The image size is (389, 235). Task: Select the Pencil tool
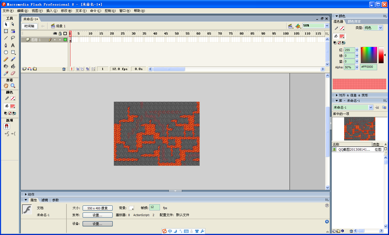(x=6, y=59)
